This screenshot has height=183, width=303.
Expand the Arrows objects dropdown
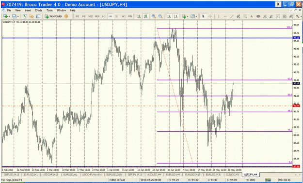[301, 16]
